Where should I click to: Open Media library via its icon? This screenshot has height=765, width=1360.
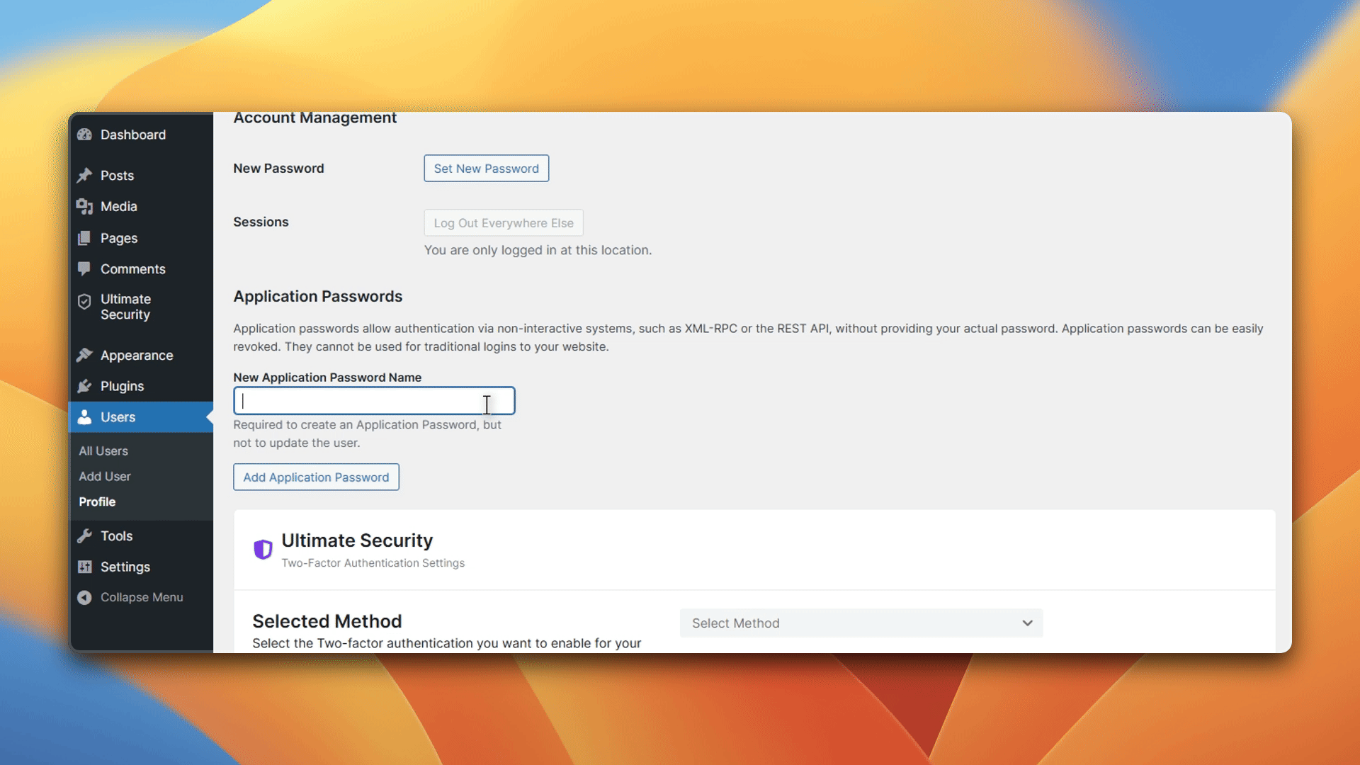(85, 206)
